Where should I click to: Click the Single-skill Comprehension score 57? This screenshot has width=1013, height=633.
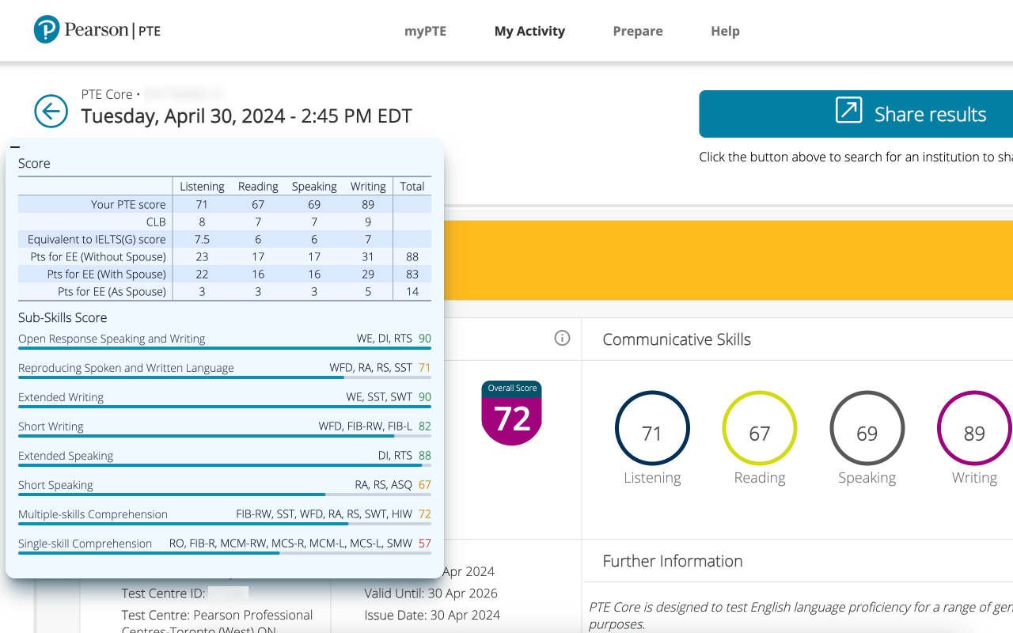pos(425,544)
